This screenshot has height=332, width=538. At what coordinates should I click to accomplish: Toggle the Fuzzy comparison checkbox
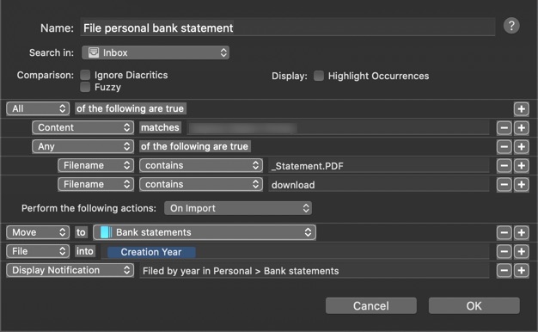pos(85,87)
